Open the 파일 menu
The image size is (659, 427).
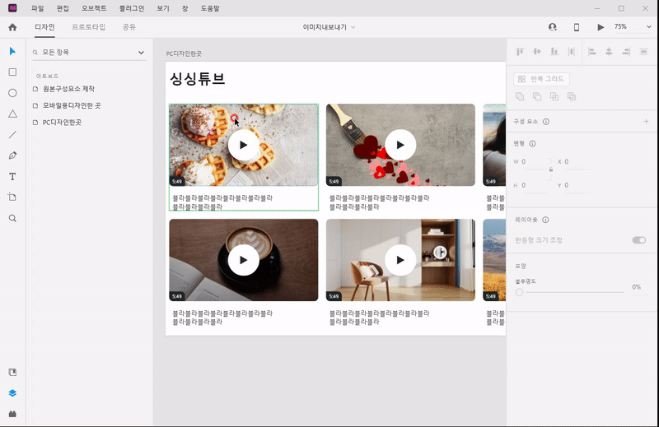pos(38,8)
